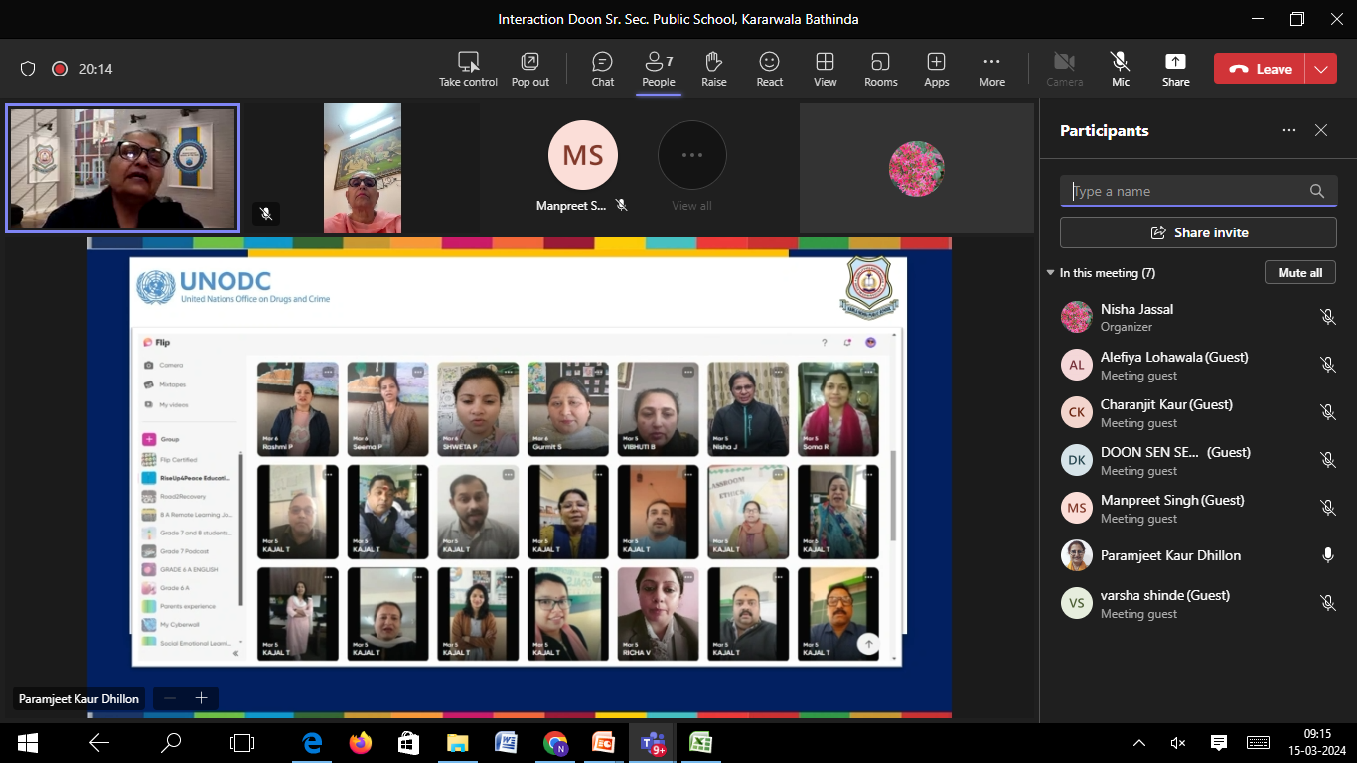Screen dimensions: 1357x763
Task: Raise your hand in the meeting
Action: pyautogui.click(x=713, y=69)
